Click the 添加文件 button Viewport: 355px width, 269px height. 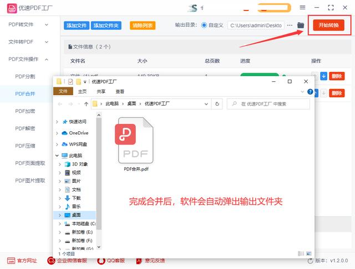coord(77,25)
